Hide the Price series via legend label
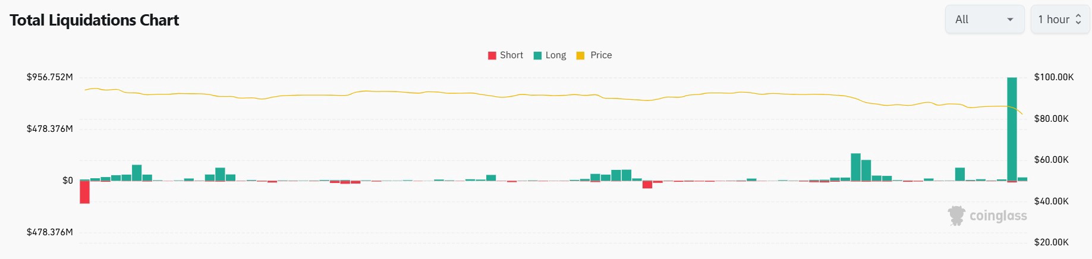 (601, 55)
